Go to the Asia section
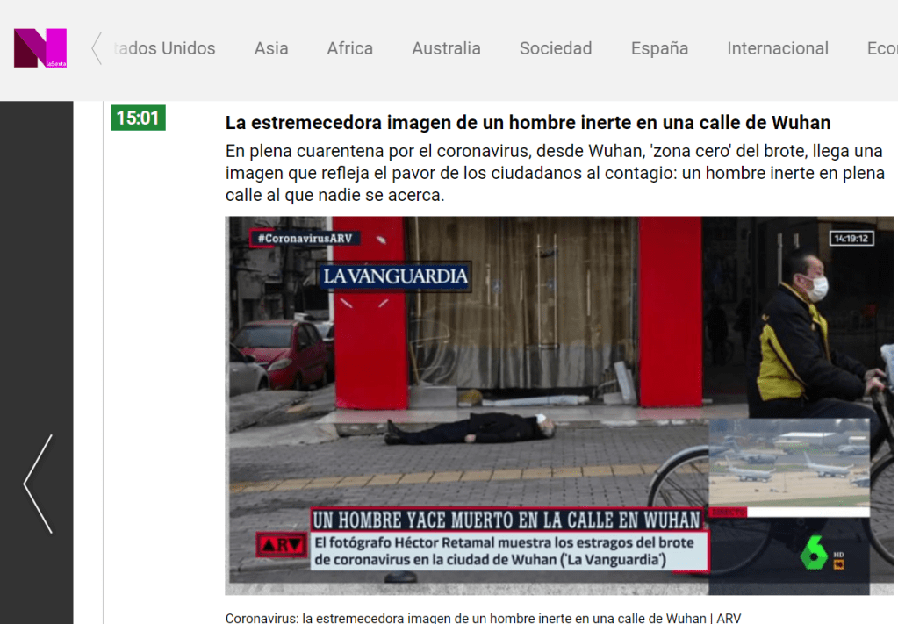898x624 pixels. click(x=270, y=48)
